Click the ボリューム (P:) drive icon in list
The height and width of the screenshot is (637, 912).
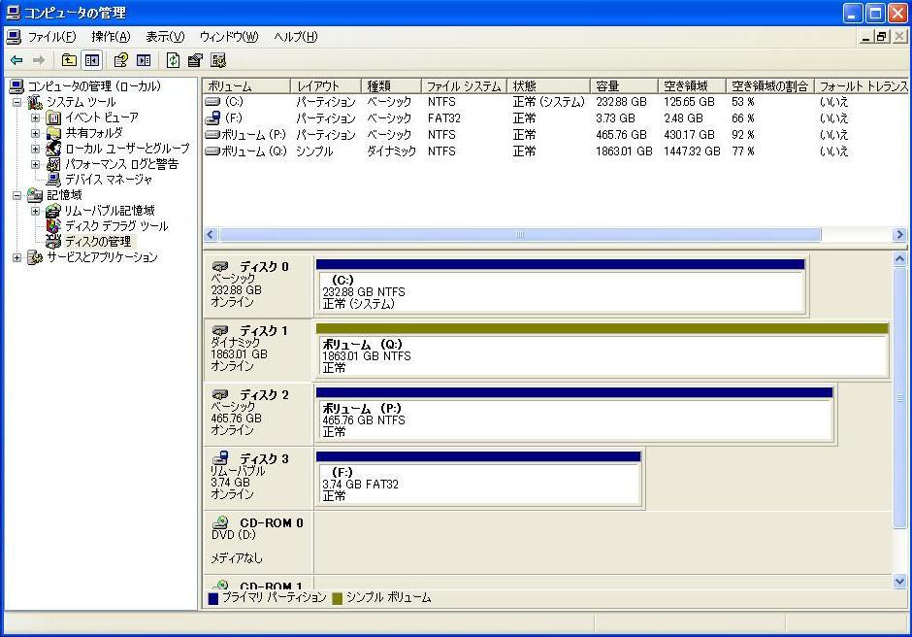(212, 135)
